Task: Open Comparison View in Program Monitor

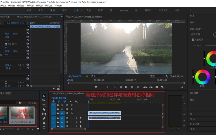Action: (x=163, y=87)
